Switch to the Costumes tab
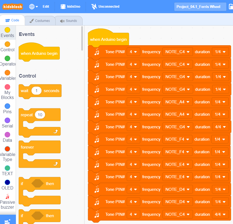Screen dimensions: 233x224 (40, 21)
